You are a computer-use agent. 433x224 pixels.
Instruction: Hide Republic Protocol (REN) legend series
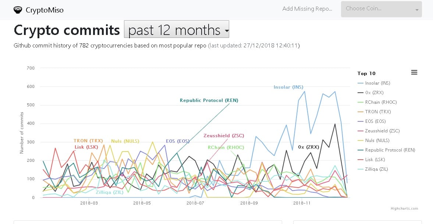tap(390, 150)
